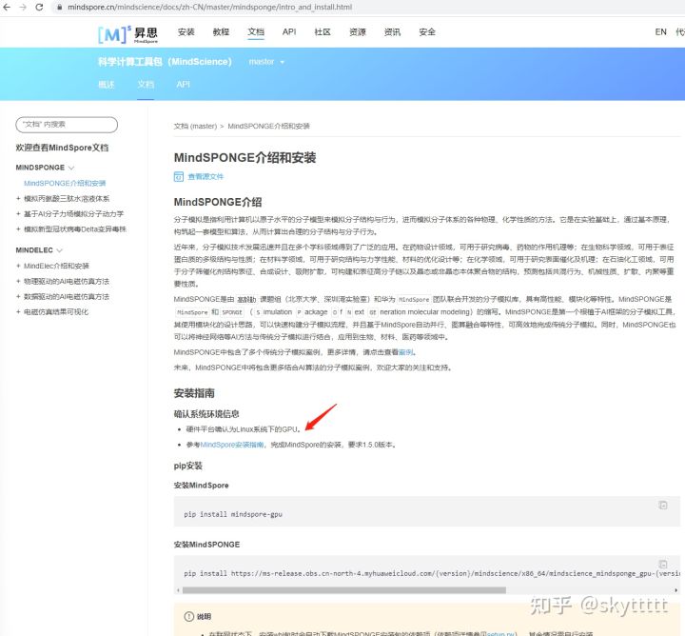685x636 pixels.
Task: Click the 安装MindSPONGE subheading
Action: (x=206, y=545)
